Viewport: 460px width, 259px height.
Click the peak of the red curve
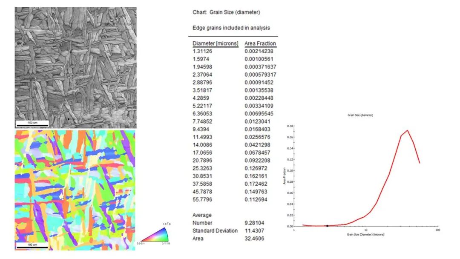point(408,130)
